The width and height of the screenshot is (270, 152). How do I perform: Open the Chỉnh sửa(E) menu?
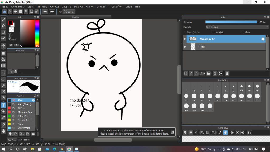[x=18, y=7]
